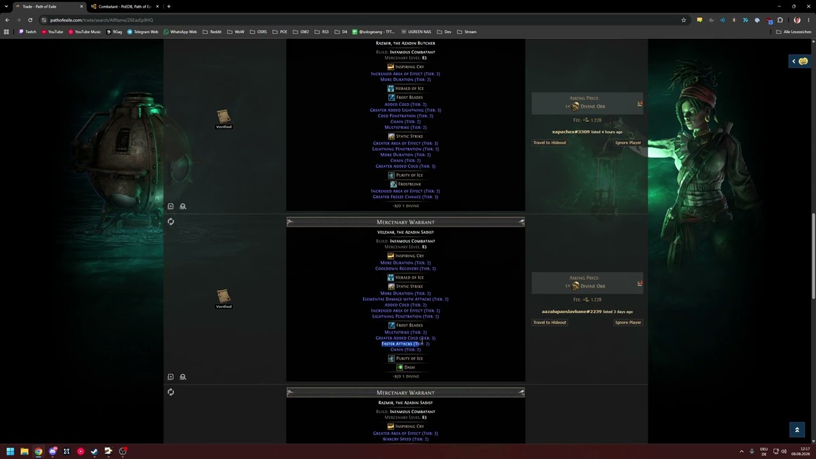Open the YouTube Music bookmark

pos(84,31)
